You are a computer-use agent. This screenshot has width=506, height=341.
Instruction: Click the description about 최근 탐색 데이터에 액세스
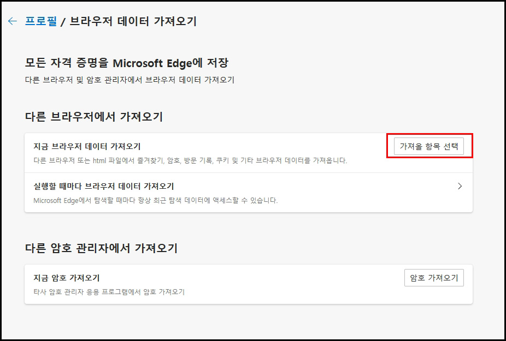[156, 200]
